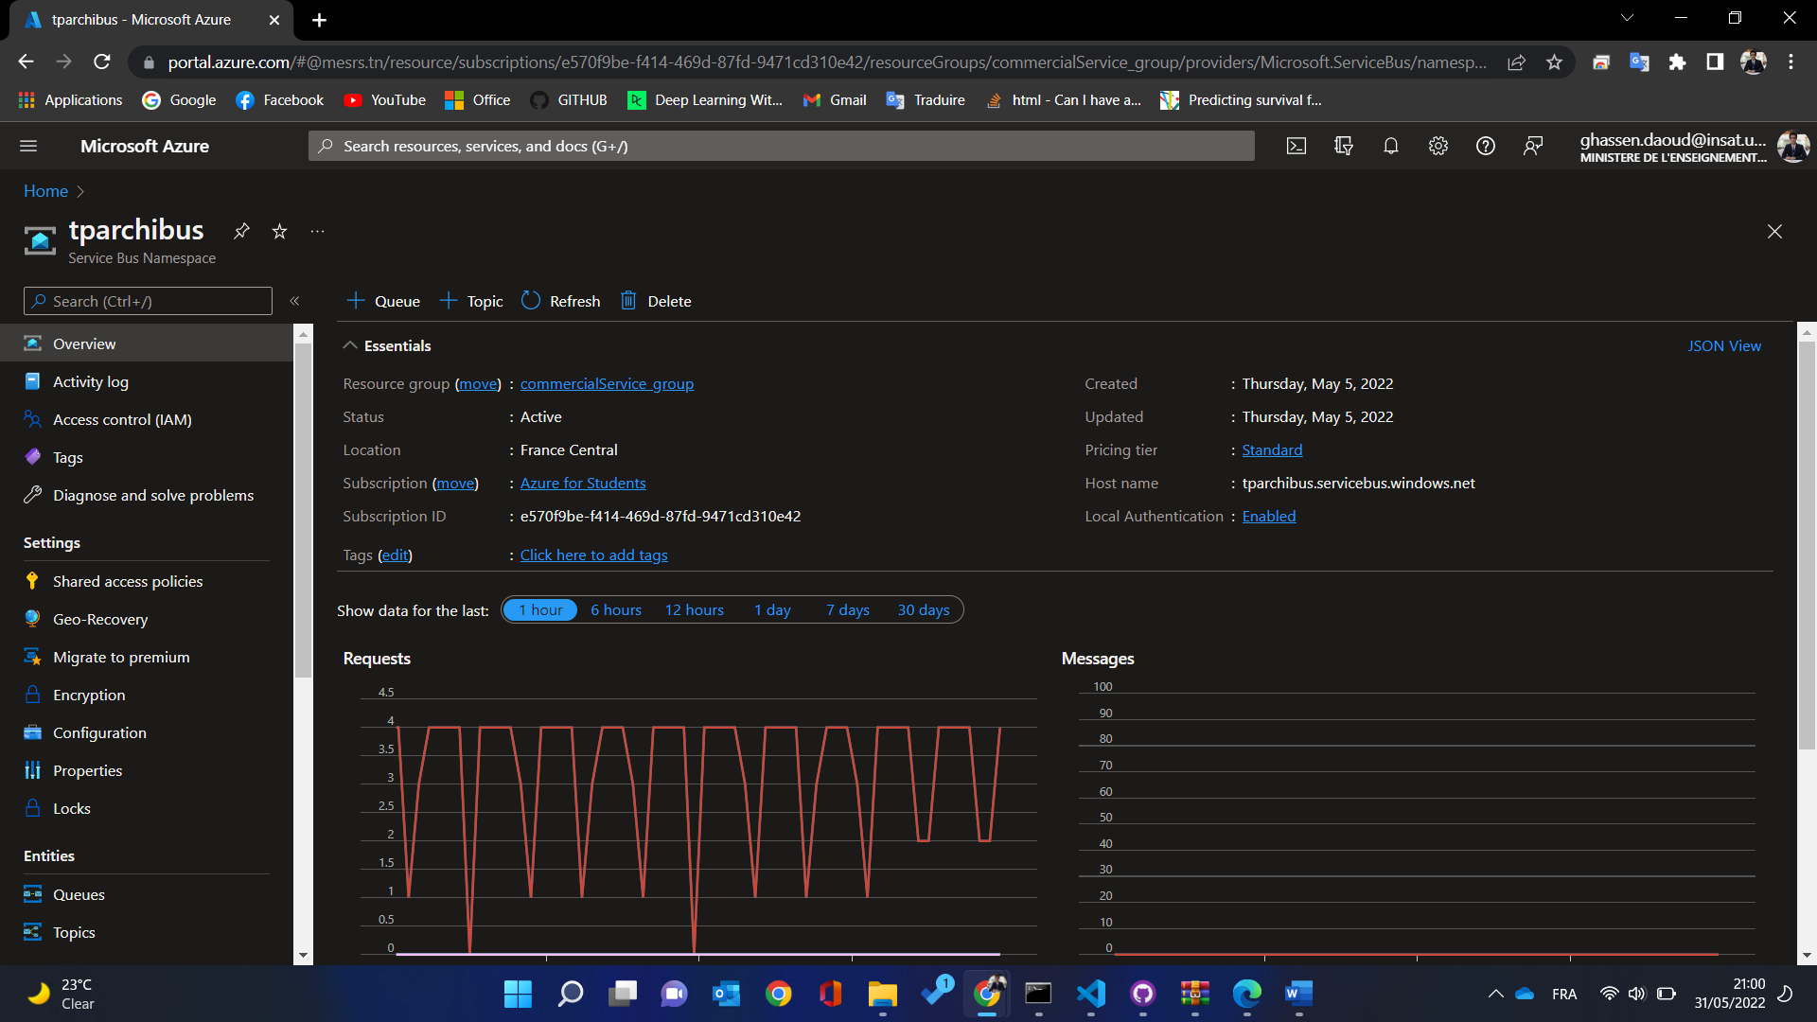Open JSON View link

click(1724, 346)
